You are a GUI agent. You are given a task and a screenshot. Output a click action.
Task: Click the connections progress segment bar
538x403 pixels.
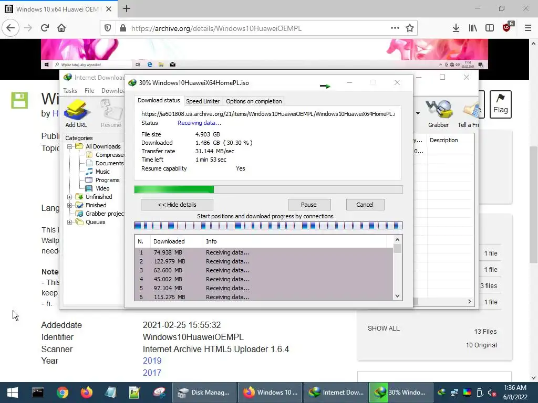click(x=268, y=226)
